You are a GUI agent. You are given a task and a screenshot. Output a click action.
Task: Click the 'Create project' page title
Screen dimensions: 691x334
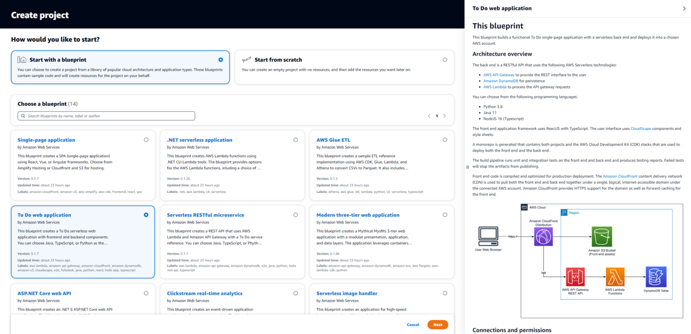coord(40,15)
